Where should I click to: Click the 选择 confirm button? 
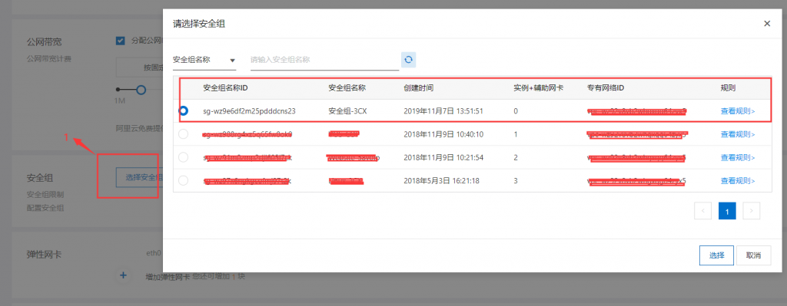[x=717, y=255]
